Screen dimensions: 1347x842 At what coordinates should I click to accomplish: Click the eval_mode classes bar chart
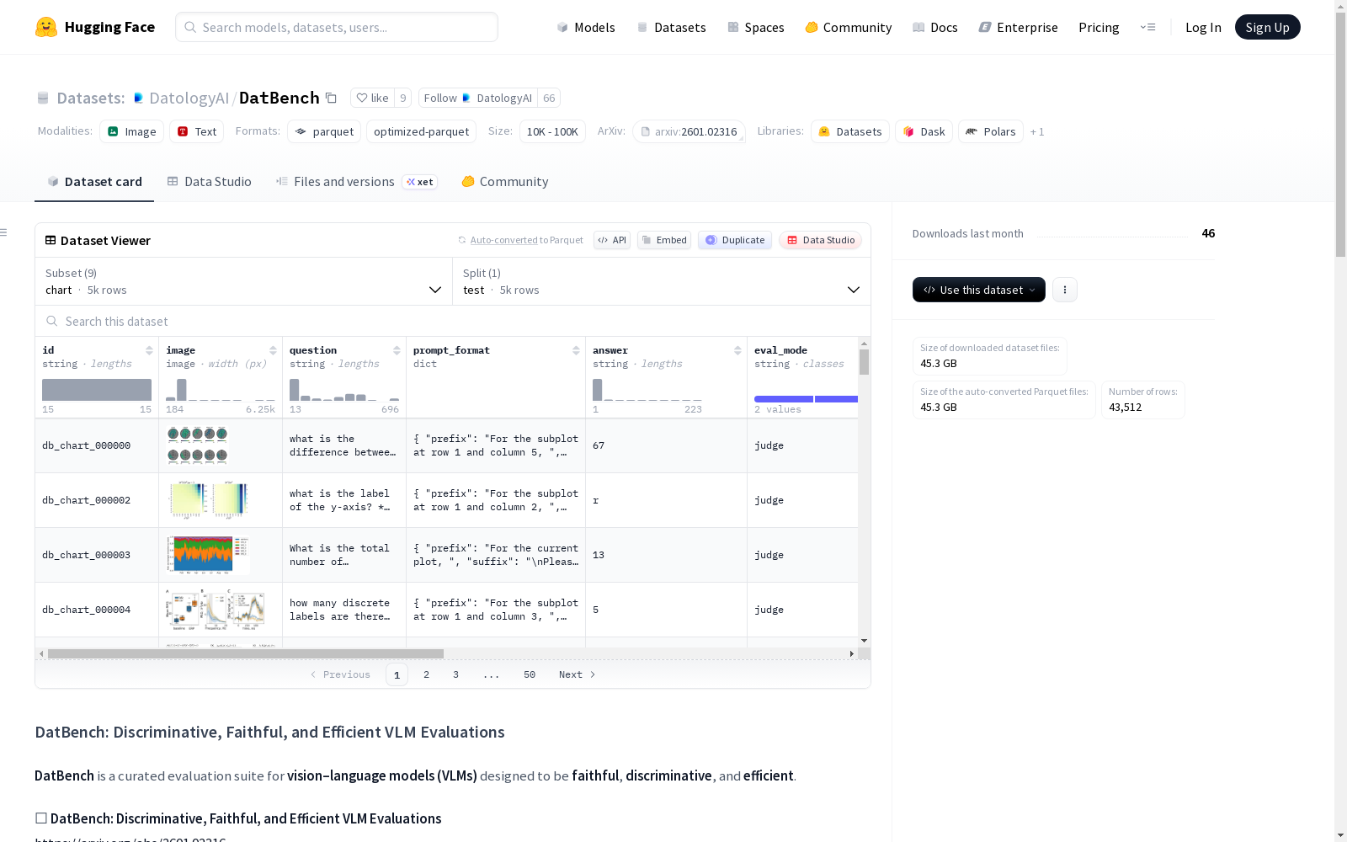click(806, 399)
